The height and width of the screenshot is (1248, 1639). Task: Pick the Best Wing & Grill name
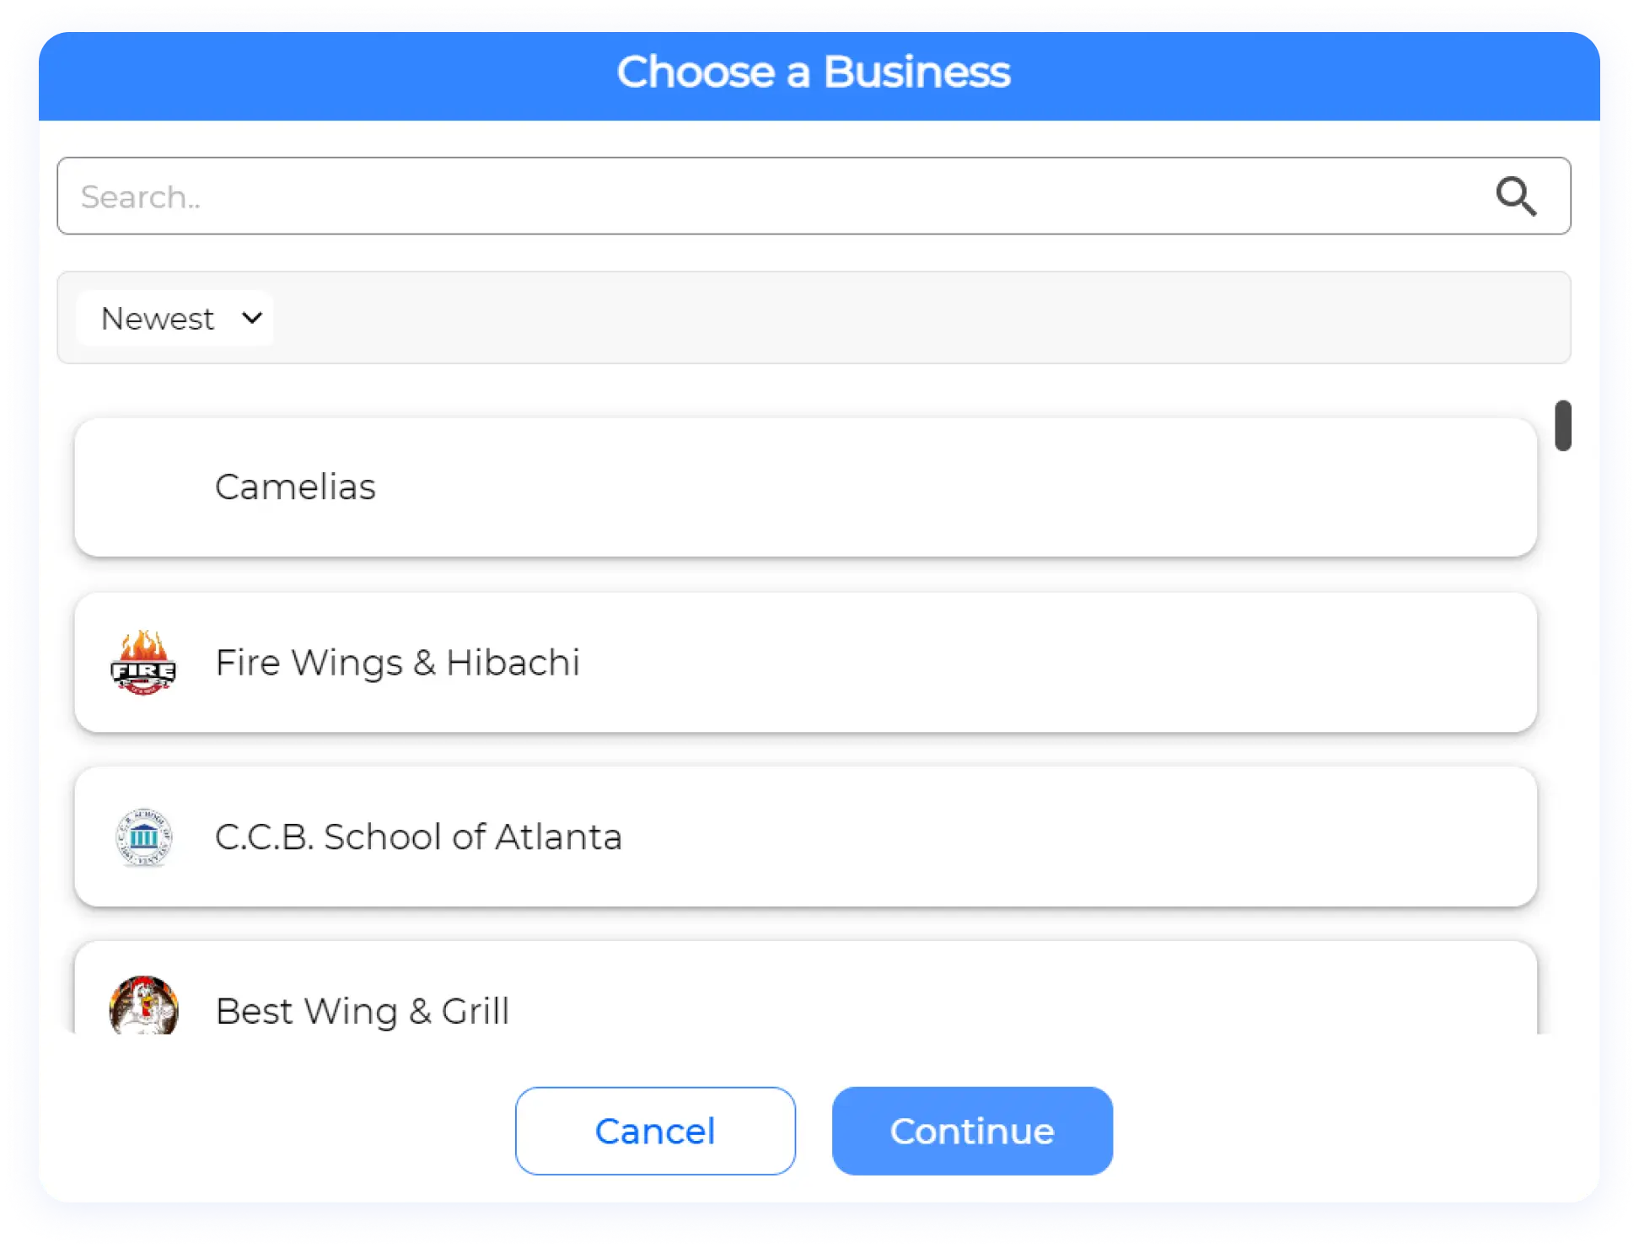pyautogui.click(x=362, y=1011)
